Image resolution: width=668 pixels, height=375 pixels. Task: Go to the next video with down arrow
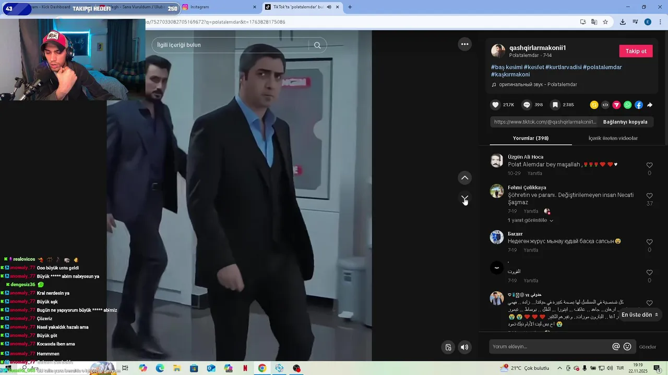464,198
